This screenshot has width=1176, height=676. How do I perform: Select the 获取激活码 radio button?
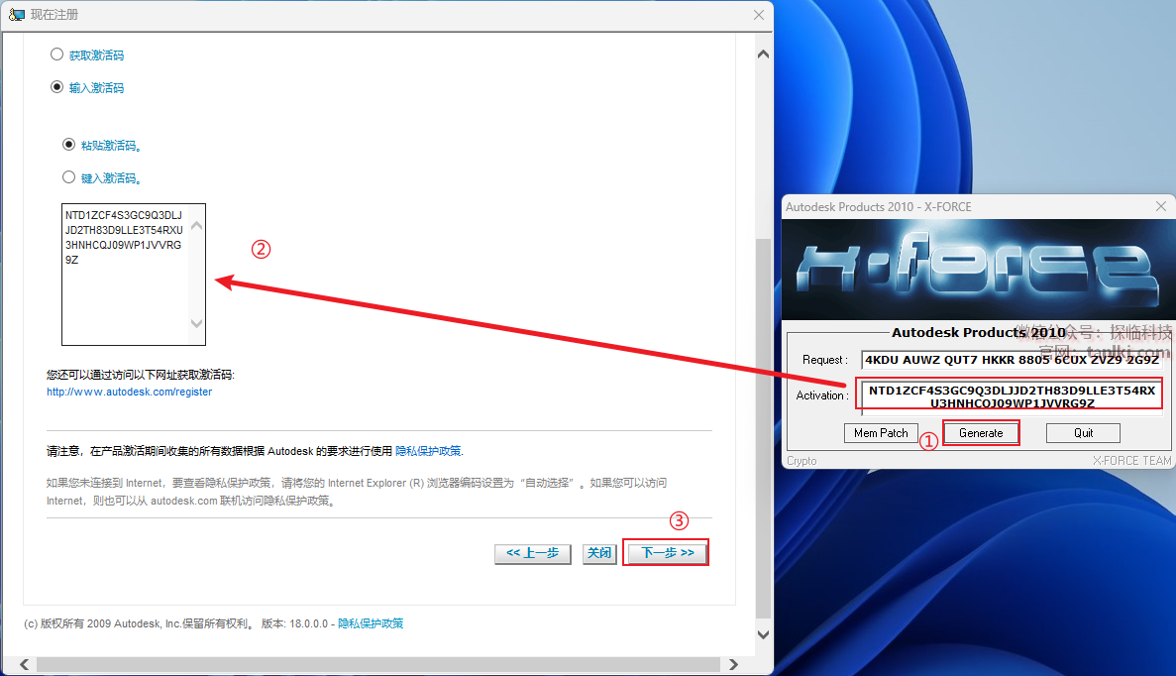[56, 55]
